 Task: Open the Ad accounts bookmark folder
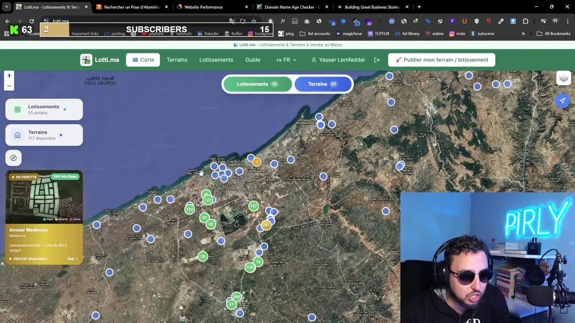[315, 34]
